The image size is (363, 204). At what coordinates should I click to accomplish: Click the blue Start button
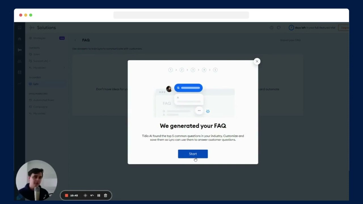(x=193, y=154)
